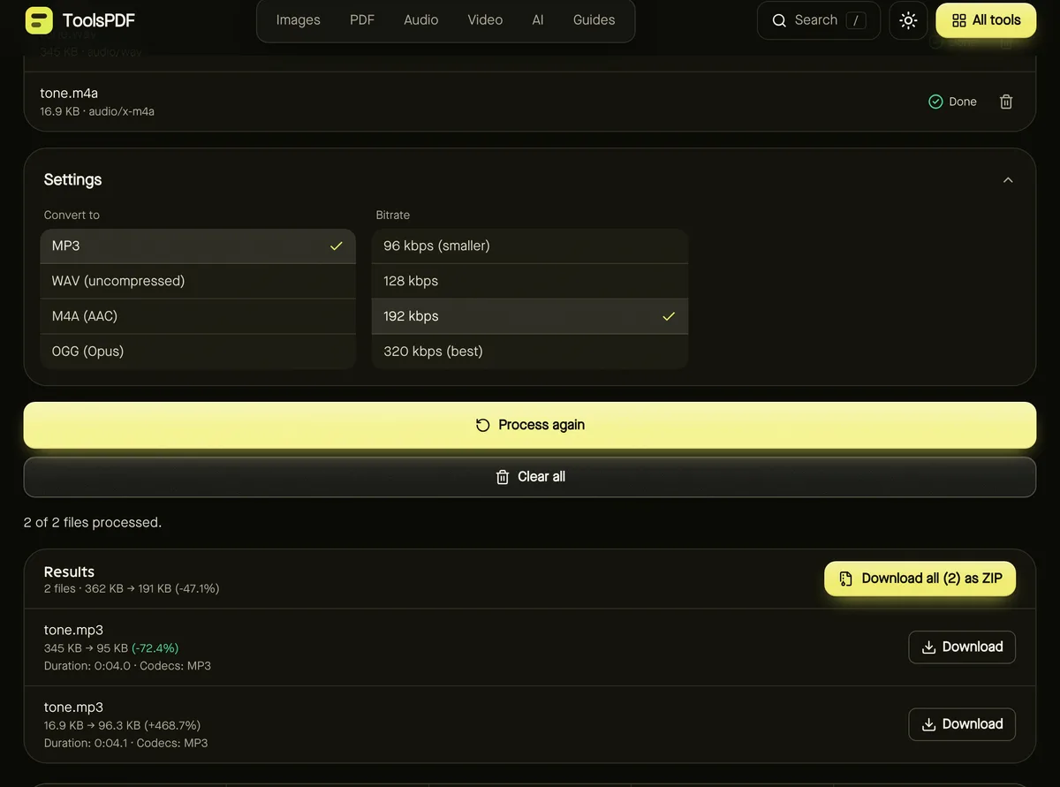Image resolution: width=1060 pixels, height=787 pixels.
Task: Click the Bitrate label
Action: [x=393, y=216]
